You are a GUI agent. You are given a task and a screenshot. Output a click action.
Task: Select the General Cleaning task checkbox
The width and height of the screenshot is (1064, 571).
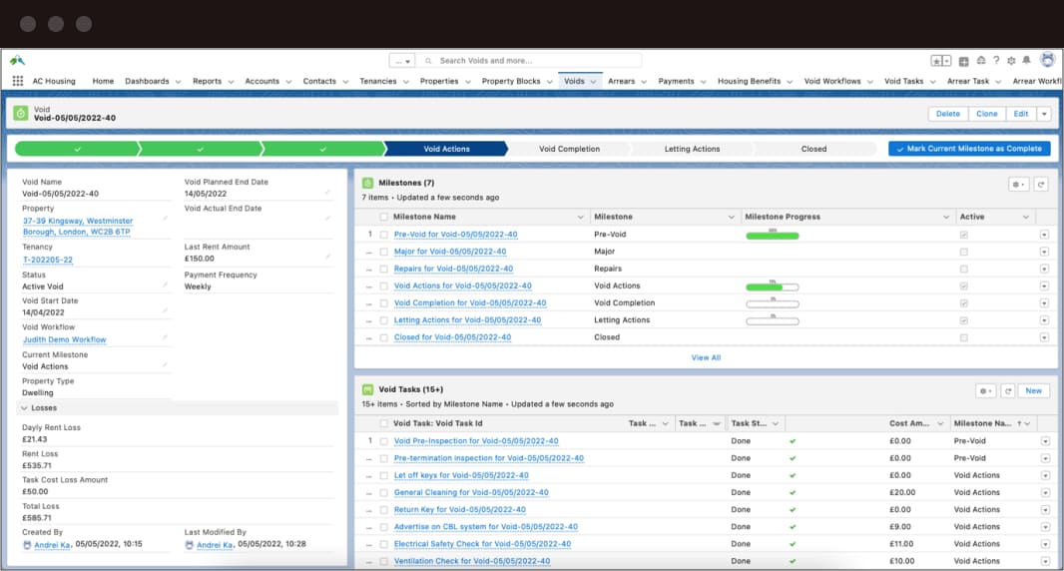point(384,493)
